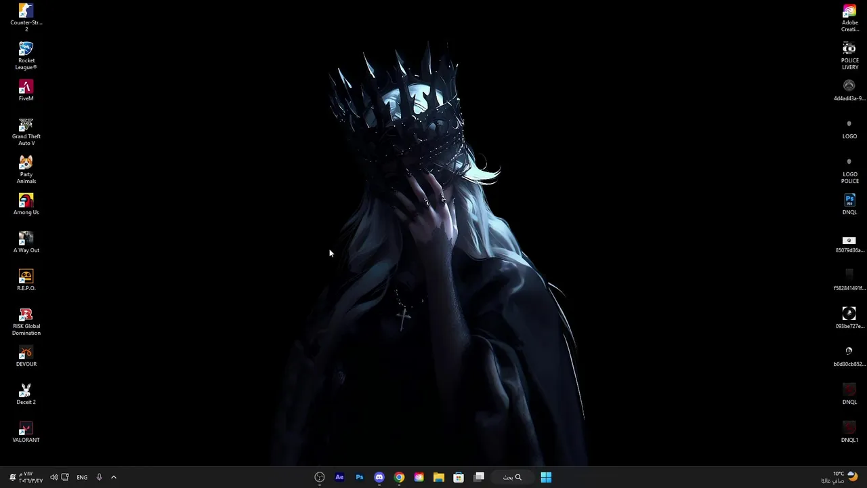
Task: Switch to Discord in the taskbar
Action: pos(379,477)
